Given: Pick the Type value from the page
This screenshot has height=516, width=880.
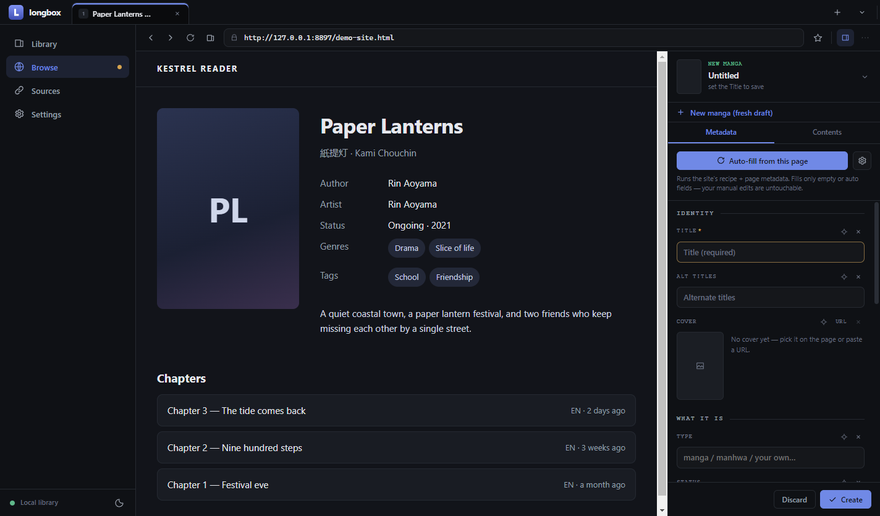Looking at the screenshot, I should tap(844, 436).
